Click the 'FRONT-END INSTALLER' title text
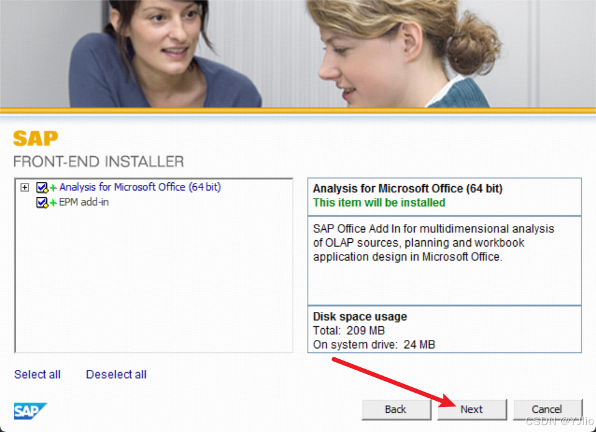 98,162
